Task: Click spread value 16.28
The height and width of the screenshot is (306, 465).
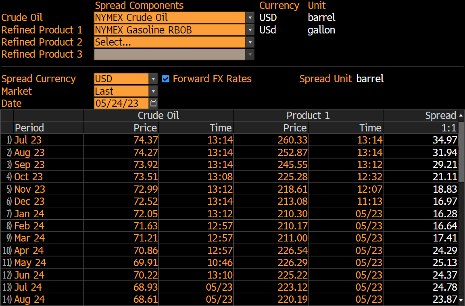Action: coord(445,214)
